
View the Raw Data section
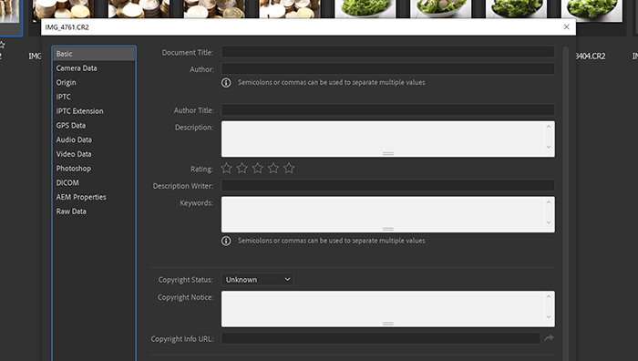tap(71, 211)
